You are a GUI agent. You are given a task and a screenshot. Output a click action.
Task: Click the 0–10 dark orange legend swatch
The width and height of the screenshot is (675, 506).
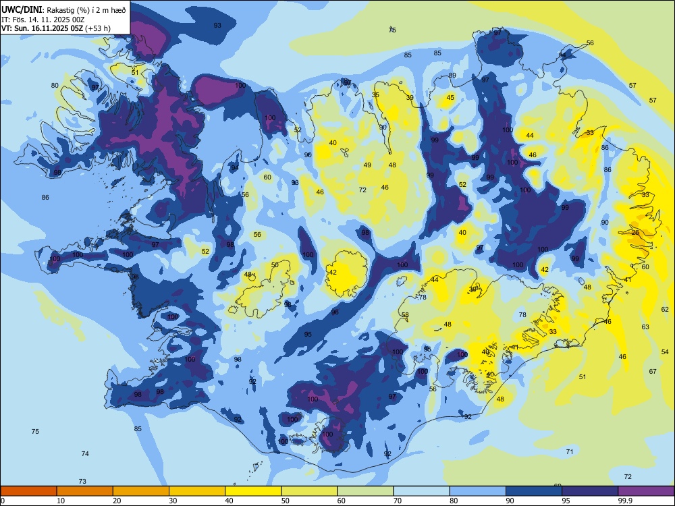click(x=28, y=491)
